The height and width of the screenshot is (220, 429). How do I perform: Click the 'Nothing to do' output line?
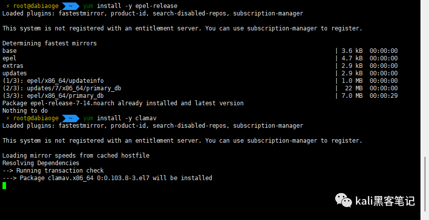25,111
